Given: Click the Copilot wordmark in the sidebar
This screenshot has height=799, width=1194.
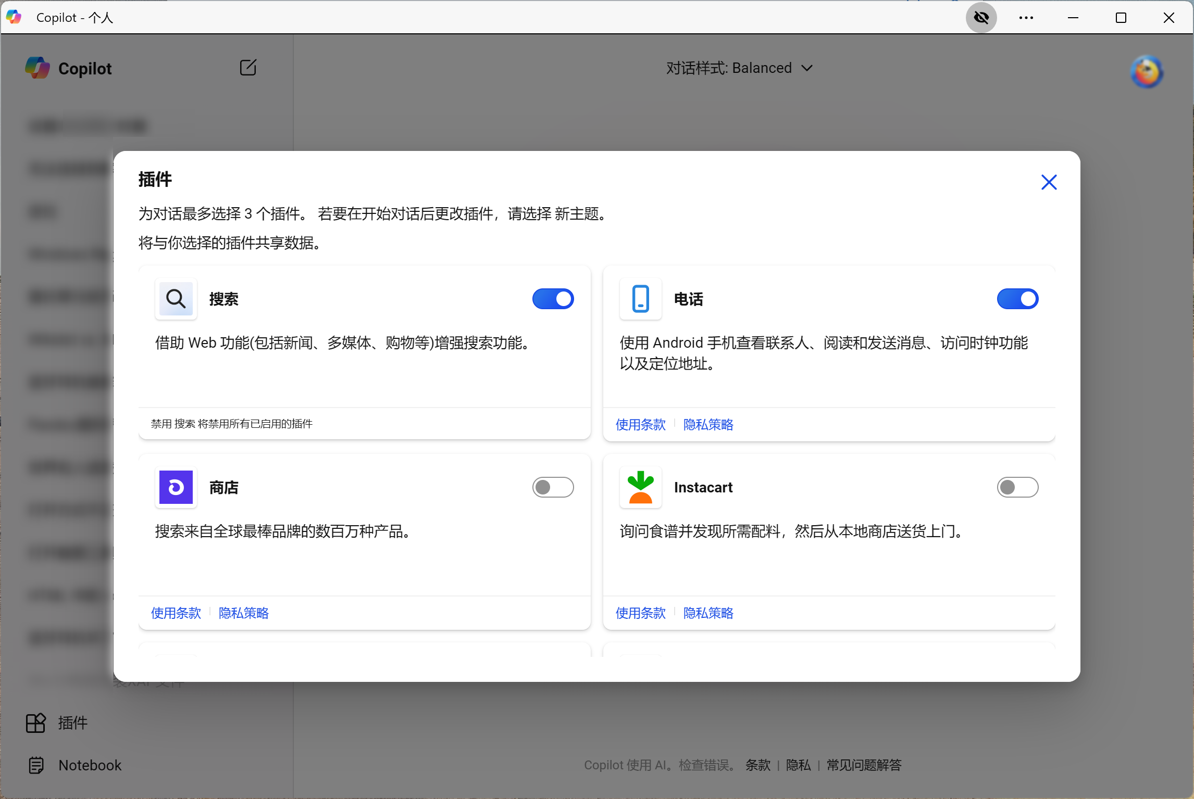Looking at the screenshot, I should 85,69.
